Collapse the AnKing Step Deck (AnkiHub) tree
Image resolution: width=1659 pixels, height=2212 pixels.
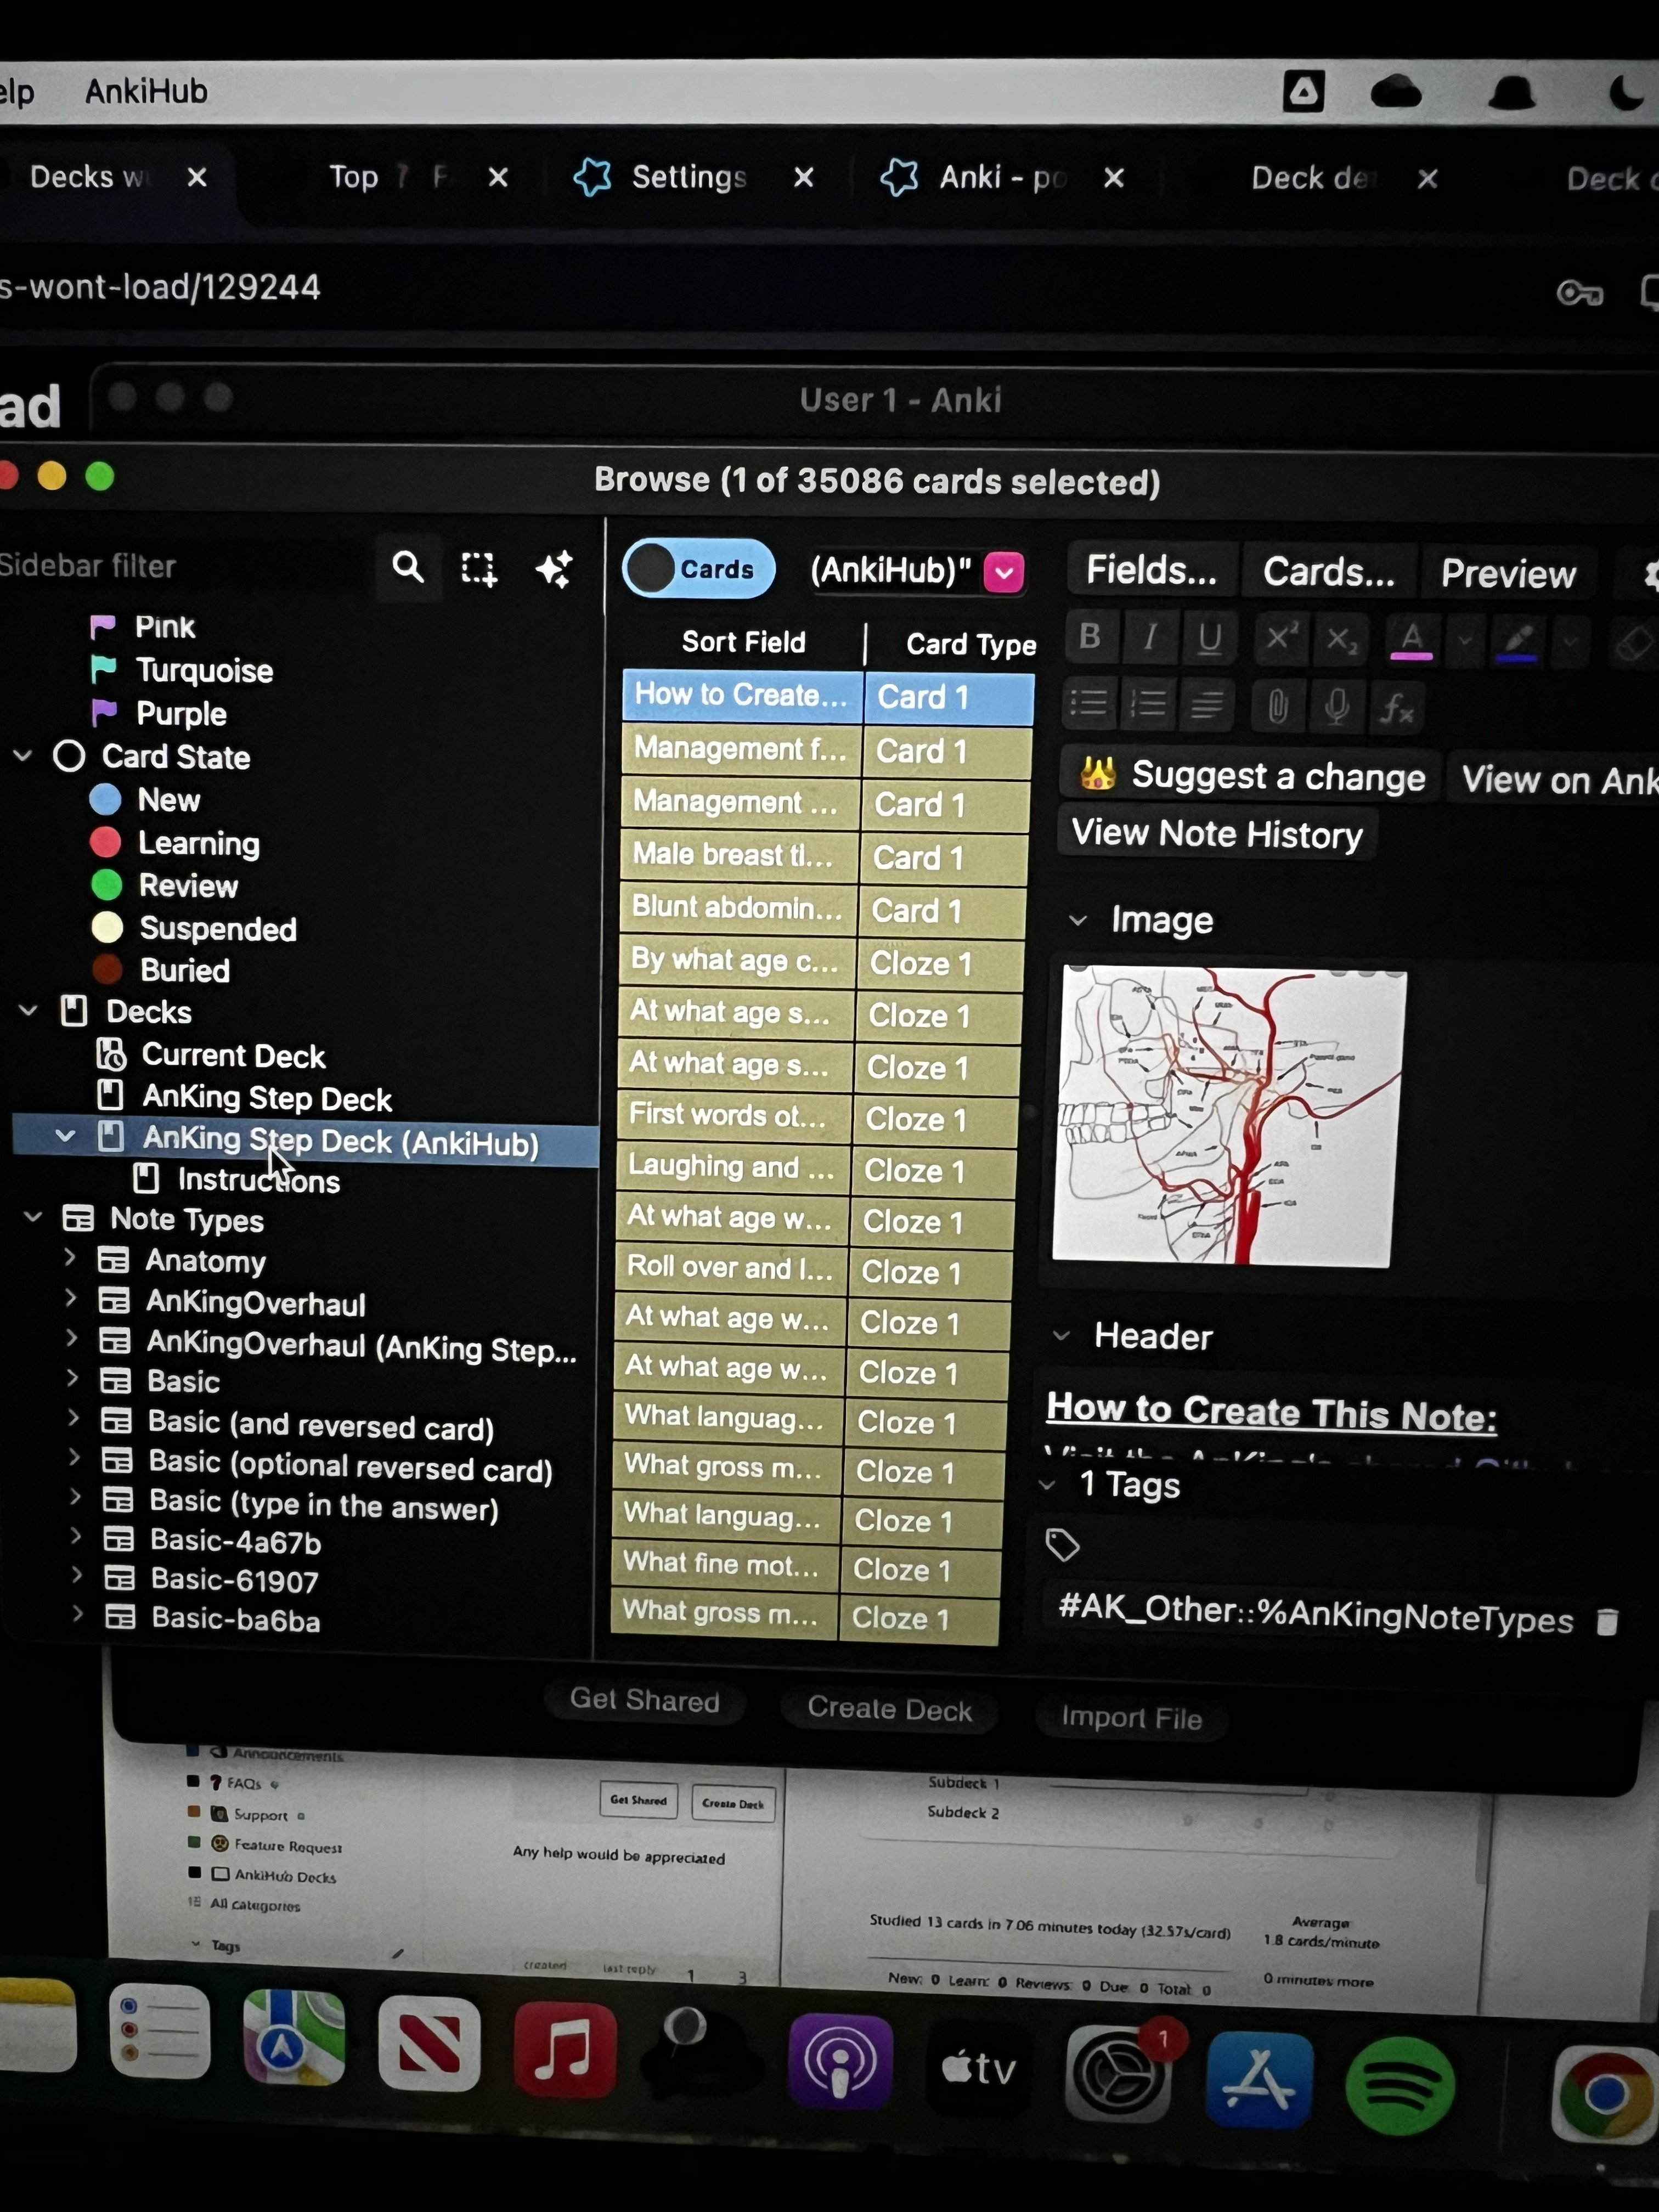click(x=66, y=1136)
